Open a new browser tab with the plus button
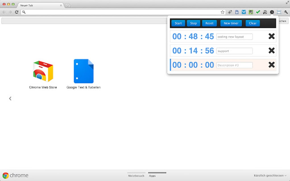This screenshot has width=290, height=181. coord(67,5)
